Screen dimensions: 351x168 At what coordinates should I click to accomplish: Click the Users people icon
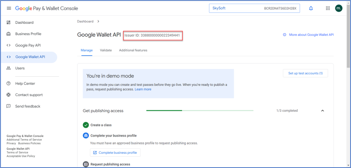coord(9,68)
